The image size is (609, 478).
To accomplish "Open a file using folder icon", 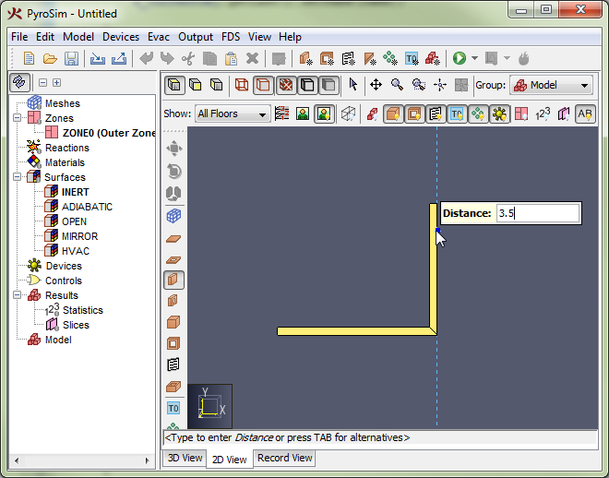I will tap(50, 59).
